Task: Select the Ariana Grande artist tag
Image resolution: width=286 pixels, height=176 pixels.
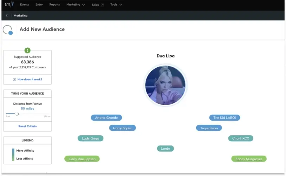Action: pos(106,118)
